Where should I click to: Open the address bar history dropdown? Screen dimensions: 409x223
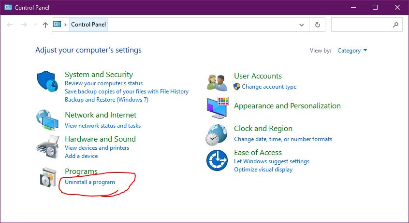[x=302, y=25]
